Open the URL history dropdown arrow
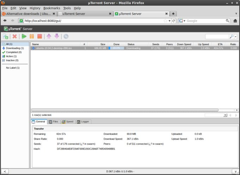This screenshot has height=175, width=240. point(170,21)
